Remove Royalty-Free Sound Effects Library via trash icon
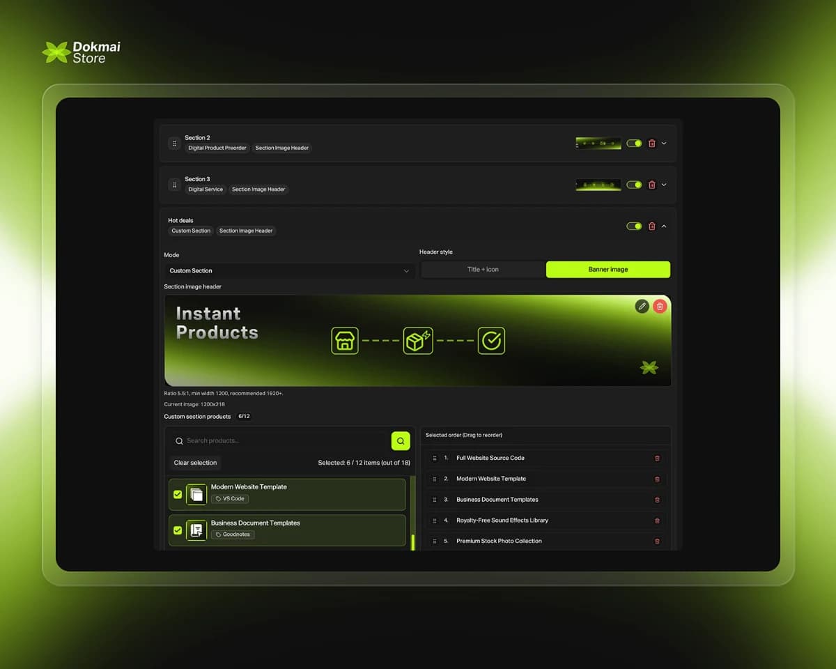Image resolution: width=836 pixels, height=669 pixels. 656,520
